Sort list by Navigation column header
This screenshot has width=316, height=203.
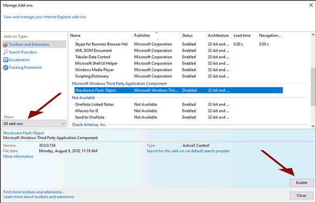pos(270,36)
